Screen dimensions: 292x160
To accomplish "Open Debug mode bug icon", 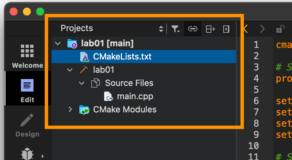I will pyautogui.click(x=27, y=154).
